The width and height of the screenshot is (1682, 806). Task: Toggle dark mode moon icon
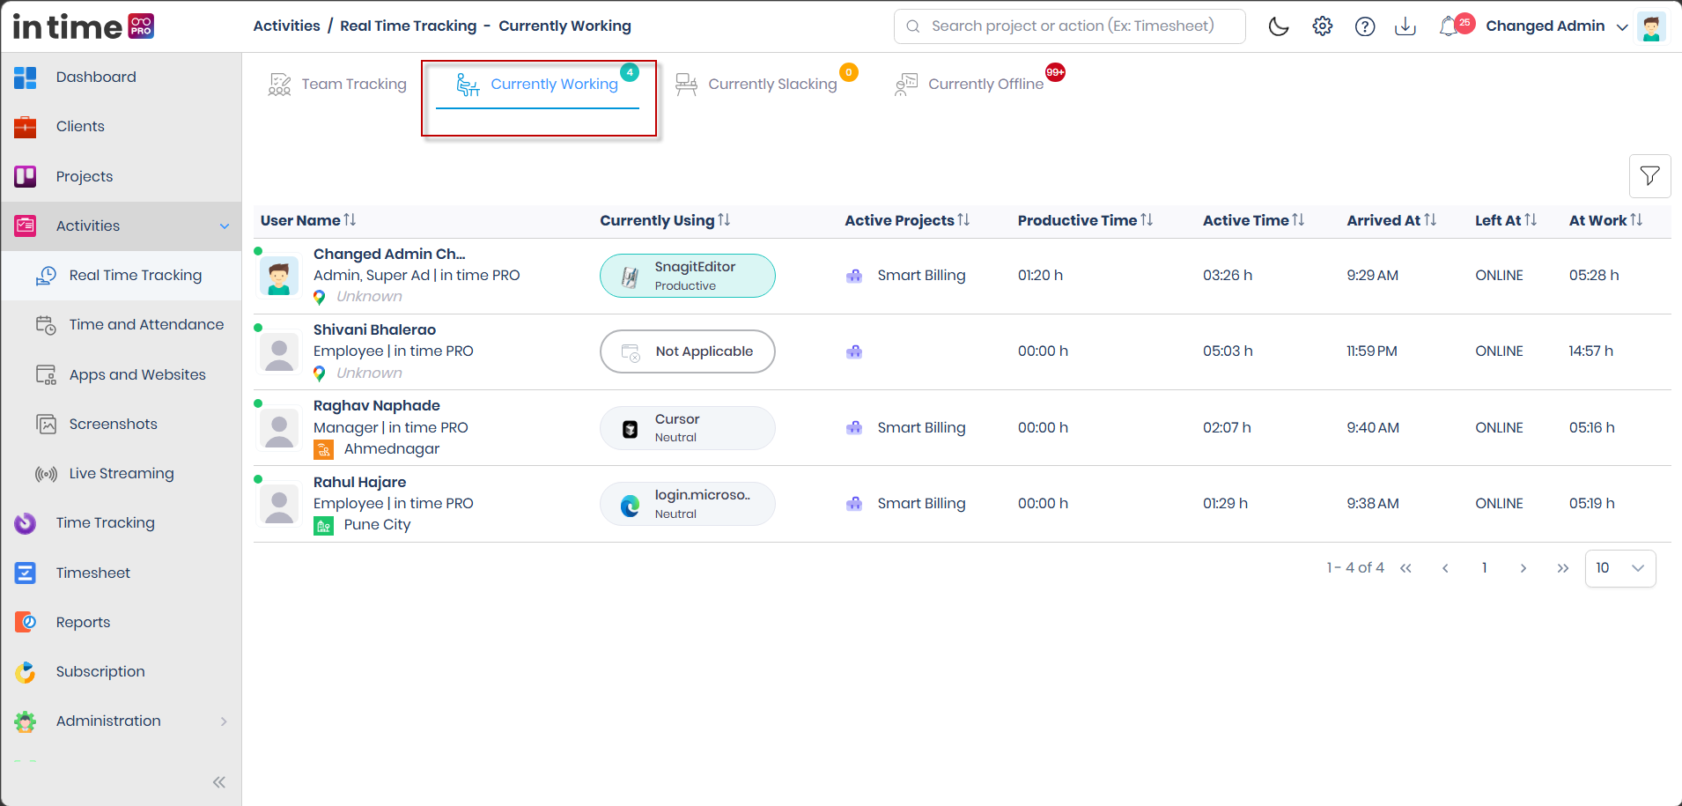pos(1279,26)
